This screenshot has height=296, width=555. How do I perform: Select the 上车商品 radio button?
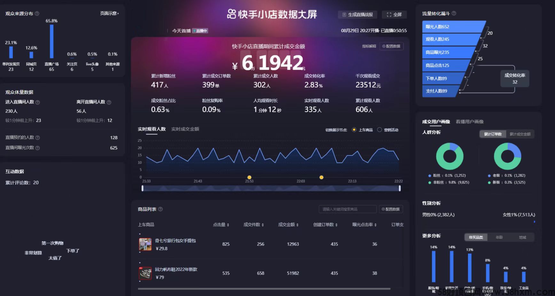[x=354, y=130]
